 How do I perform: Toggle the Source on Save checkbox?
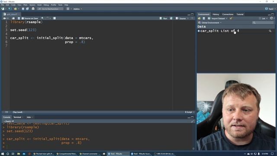point(23,18)
